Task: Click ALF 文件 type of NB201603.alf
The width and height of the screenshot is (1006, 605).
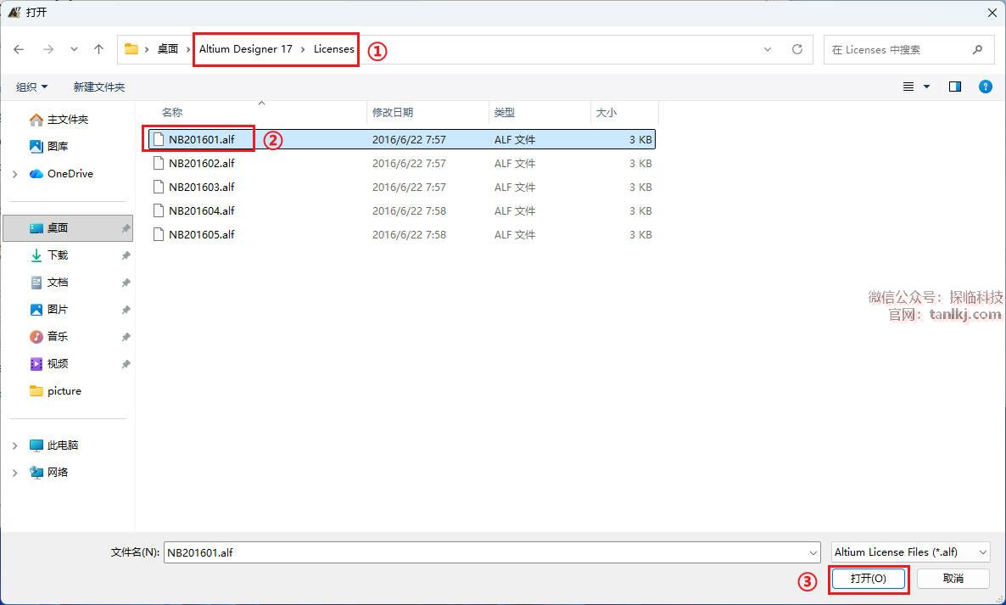Action: [515, 188]
